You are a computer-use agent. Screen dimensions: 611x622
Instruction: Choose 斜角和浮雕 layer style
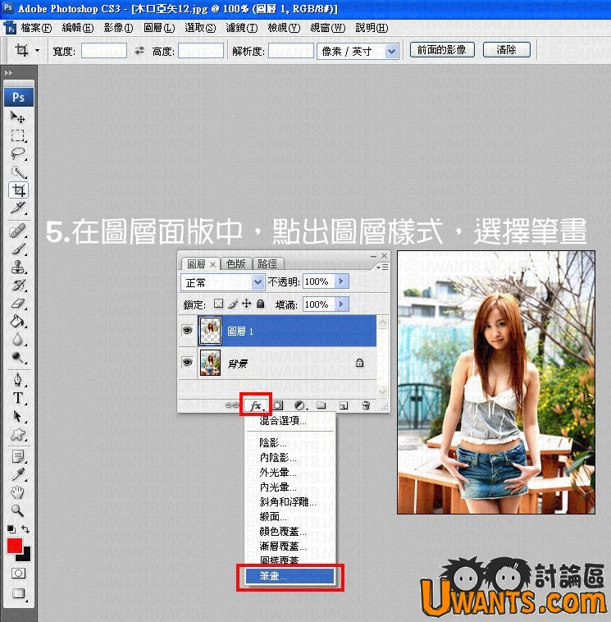coord(288,502)
